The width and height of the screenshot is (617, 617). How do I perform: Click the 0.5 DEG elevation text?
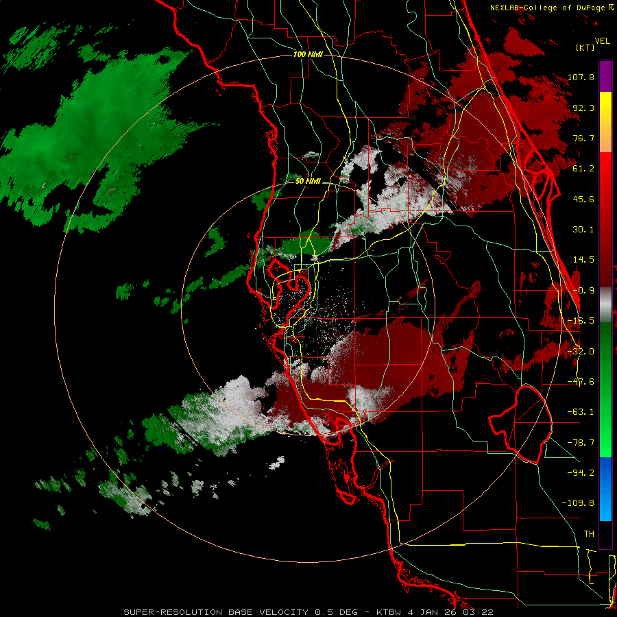336,612
